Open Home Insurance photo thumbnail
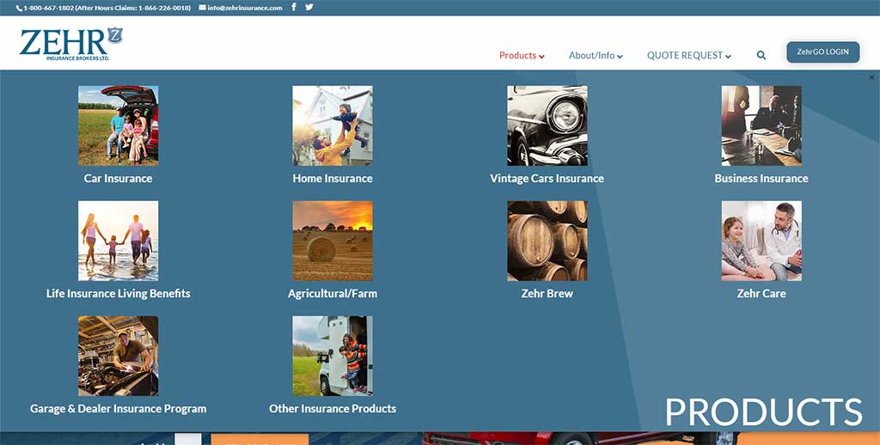880x445 pixels. (x=333, y=125)
